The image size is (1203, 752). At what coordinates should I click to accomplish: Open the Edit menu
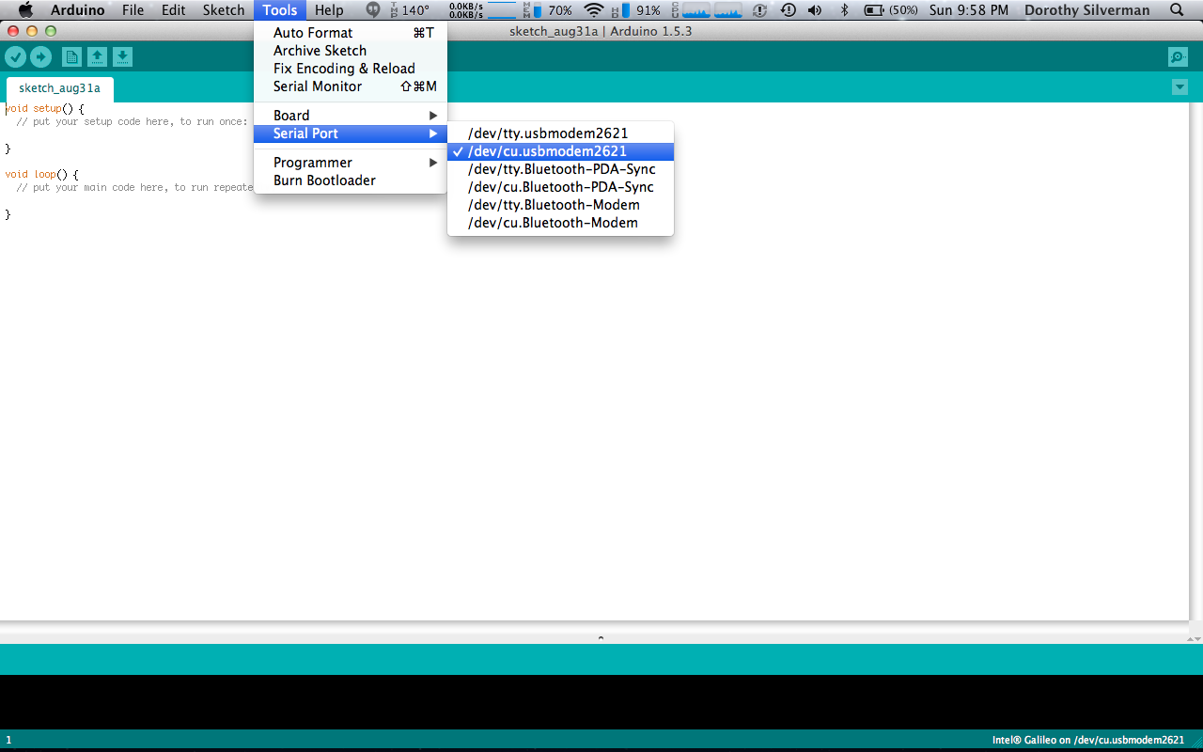173,10
